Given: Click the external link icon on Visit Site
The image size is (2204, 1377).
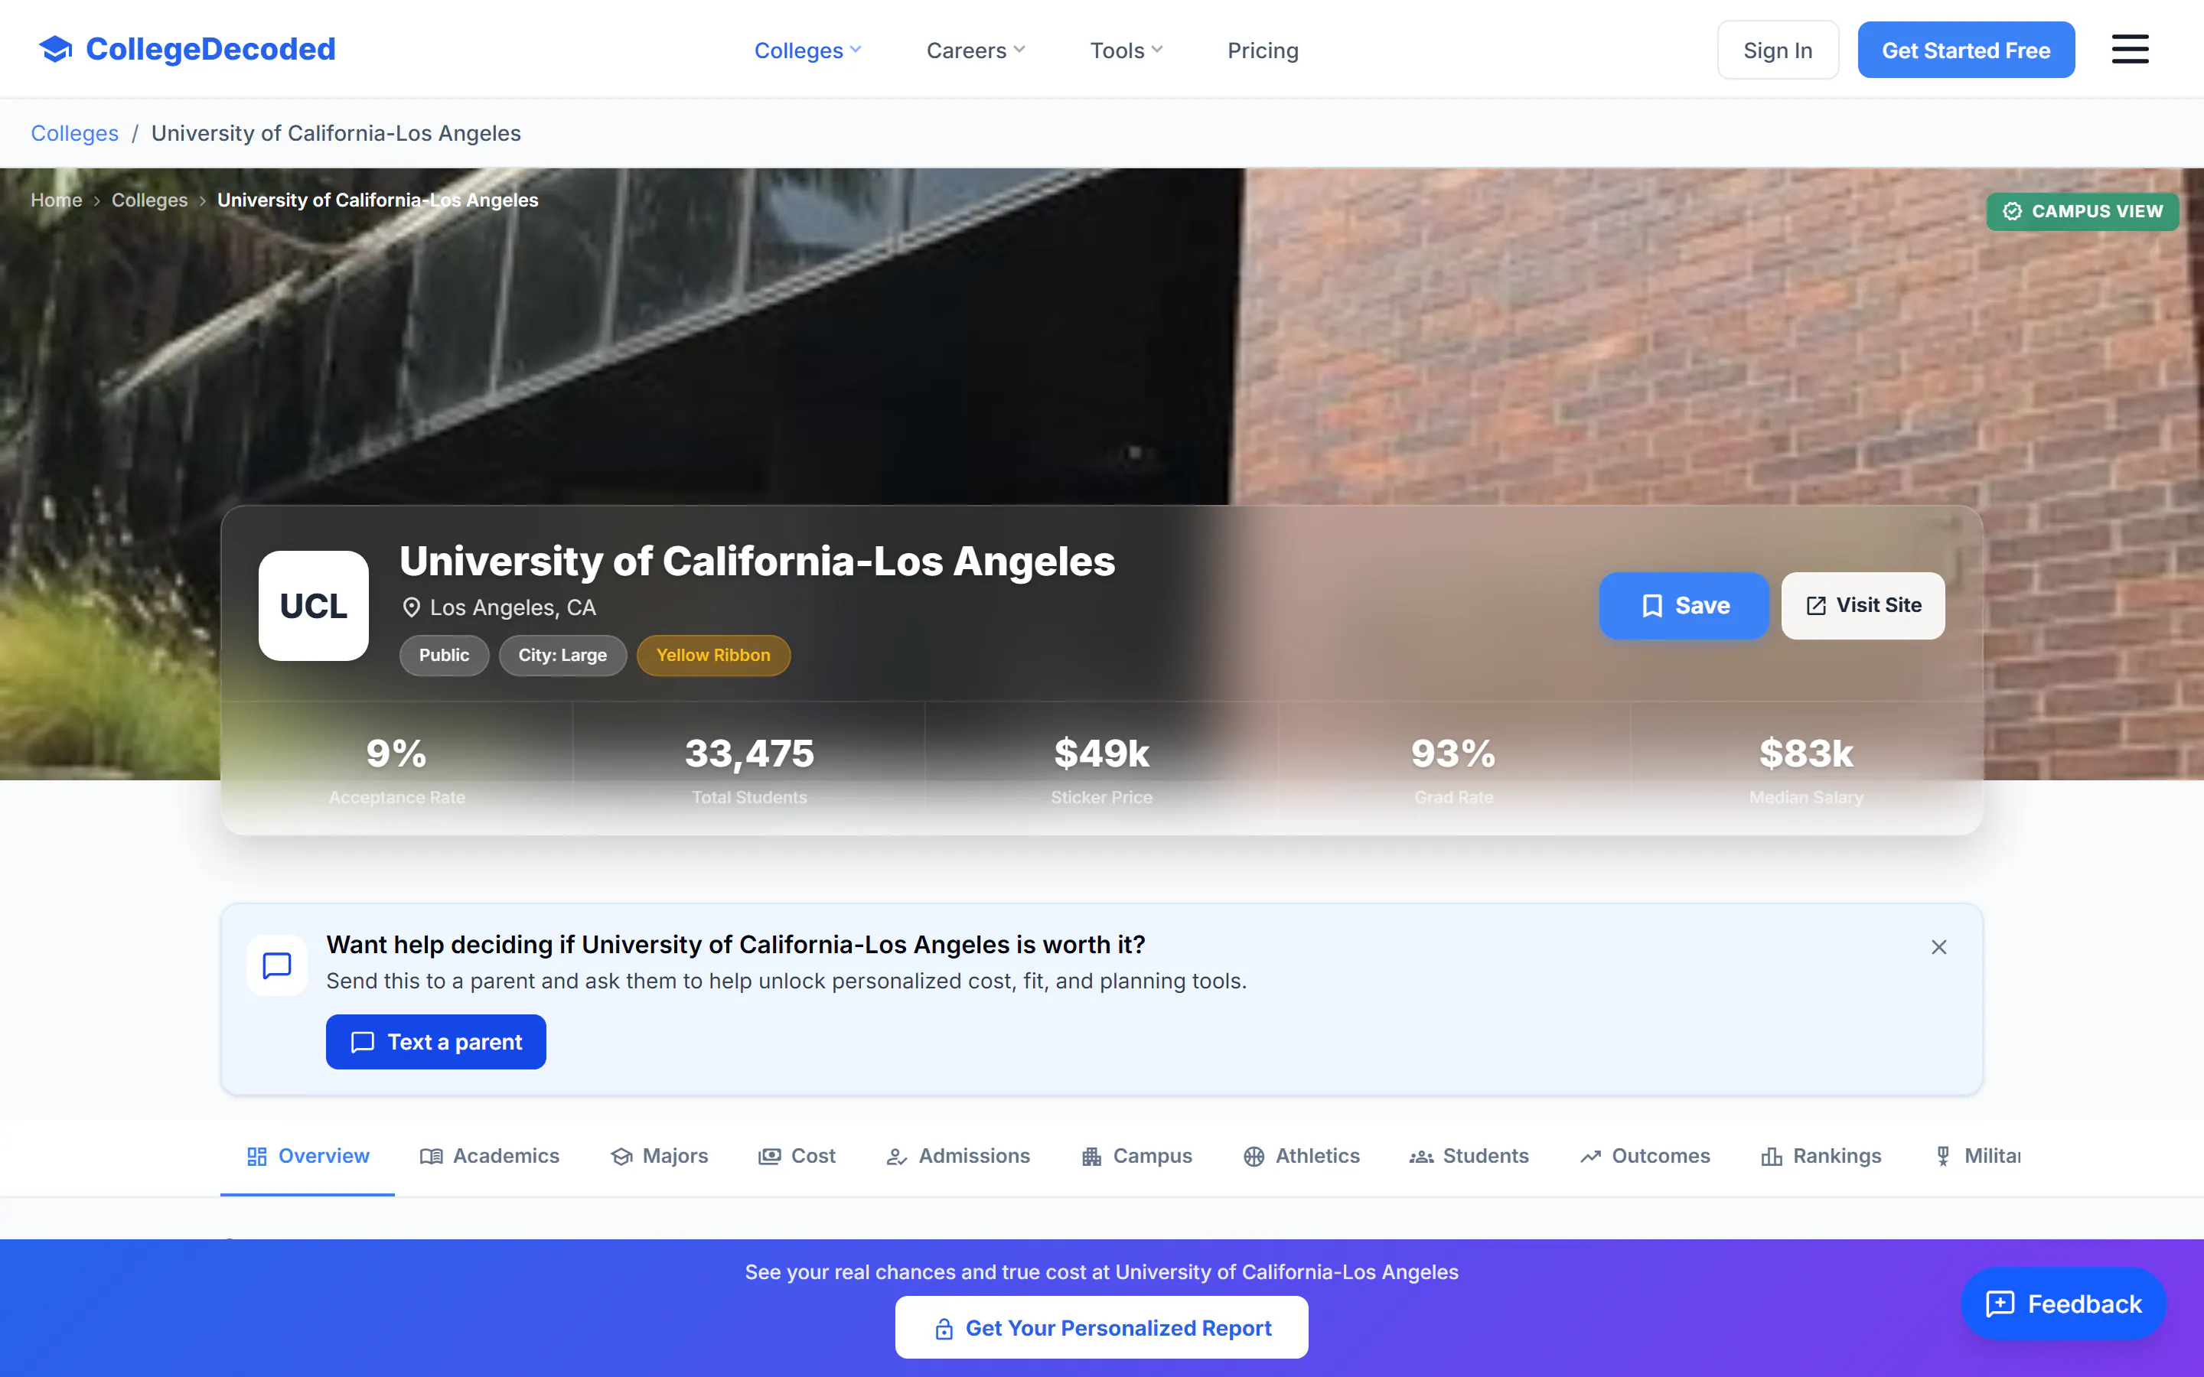Looking at the screenshot, I should click(x=1816, y=606).
